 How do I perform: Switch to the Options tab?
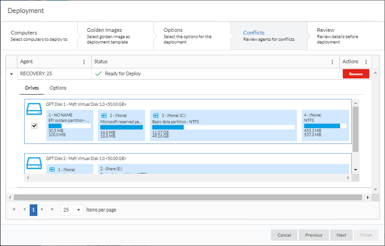coord(58,88)
